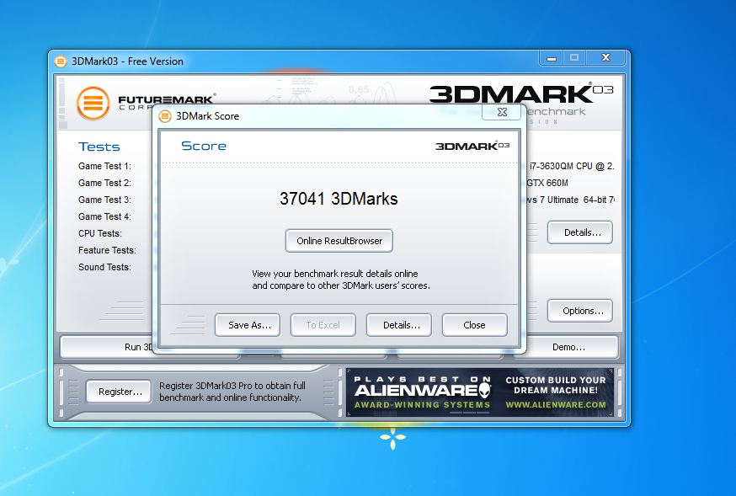This screenshot has width=736, height=496.
Task: Open system Details... in main window
Action: click(x=579, y=232)
